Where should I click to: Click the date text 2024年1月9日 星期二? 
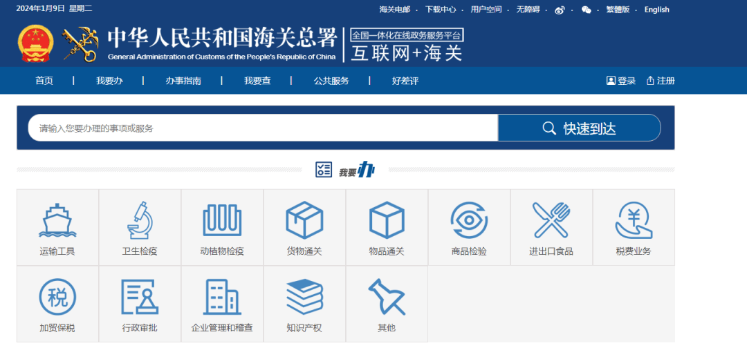(x=55, y=9)
